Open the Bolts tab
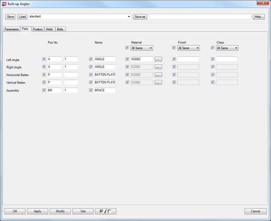Screen dimensions: 271x221 [x=60, y=29]
